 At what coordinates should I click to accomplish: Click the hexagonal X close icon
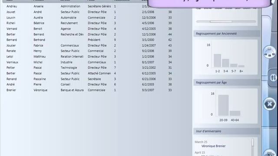tap(269, 104)
